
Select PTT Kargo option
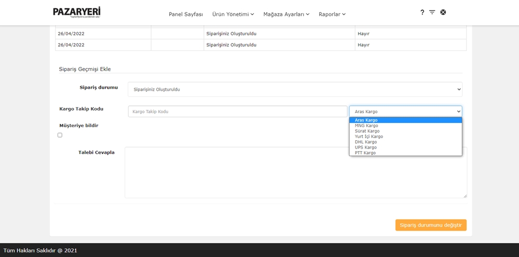click(405, 153)
